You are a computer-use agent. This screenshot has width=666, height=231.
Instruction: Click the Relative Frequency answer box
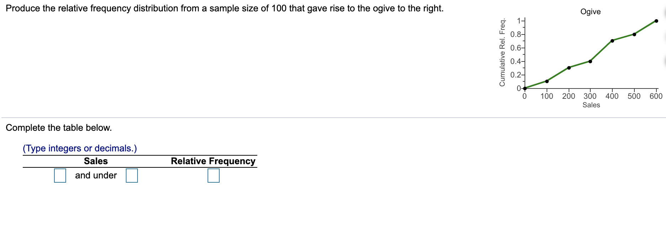coord(214,175)
